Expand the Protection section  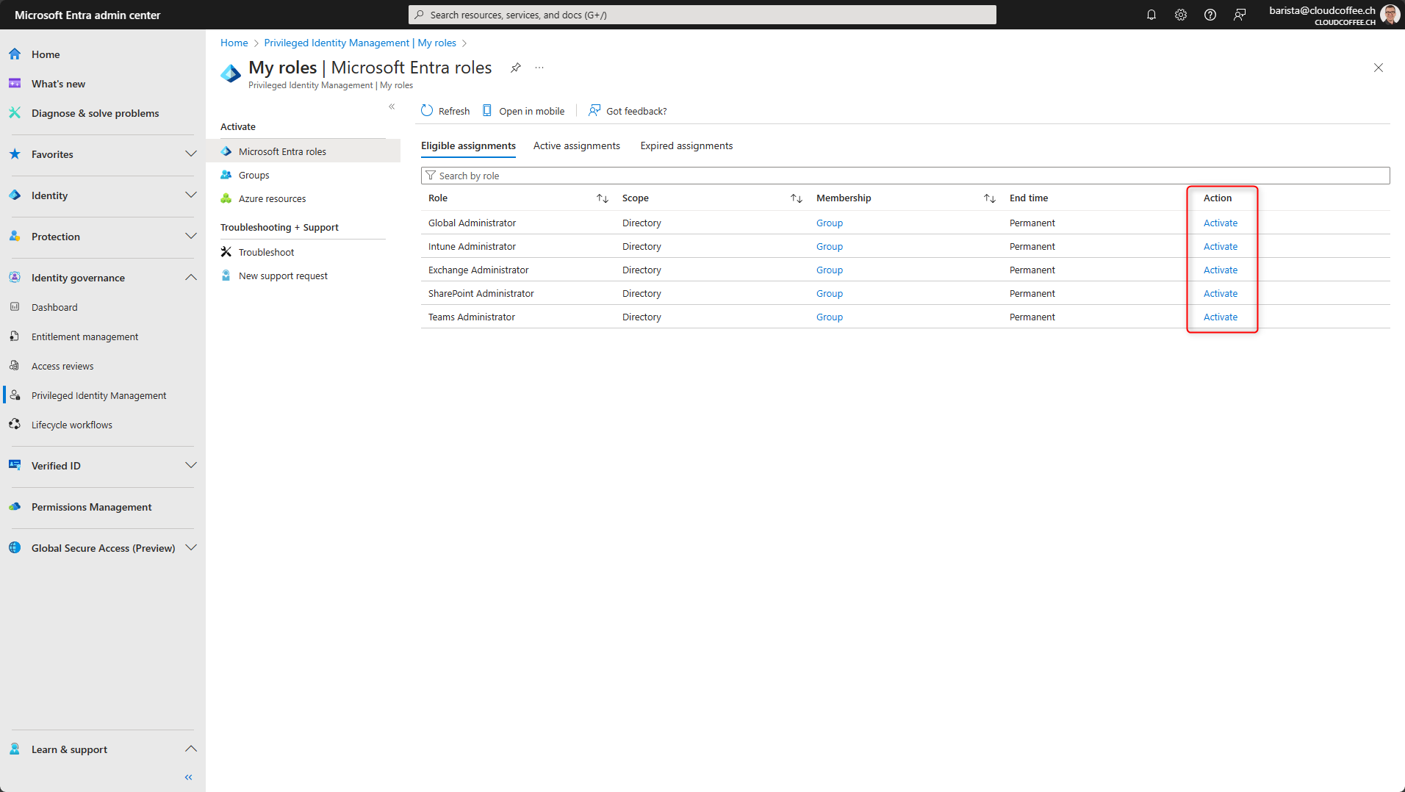(191, 237)
